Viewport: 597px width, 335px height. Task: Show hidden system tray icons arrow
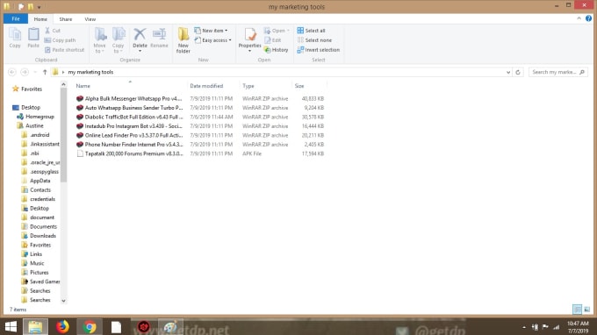[524, 327]
